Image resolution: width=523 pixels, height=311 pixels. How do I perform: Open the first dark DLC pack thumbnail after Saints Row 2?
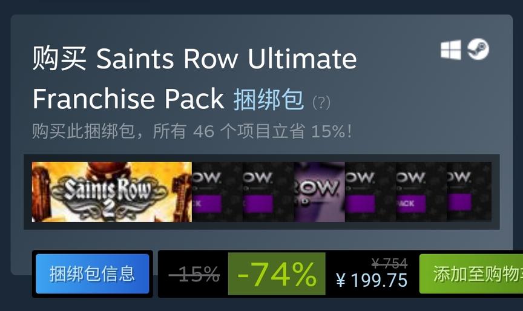coord(217,192)
